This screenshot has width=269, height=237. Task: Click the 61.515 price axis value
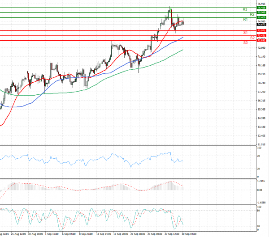(x=261, y=144)
